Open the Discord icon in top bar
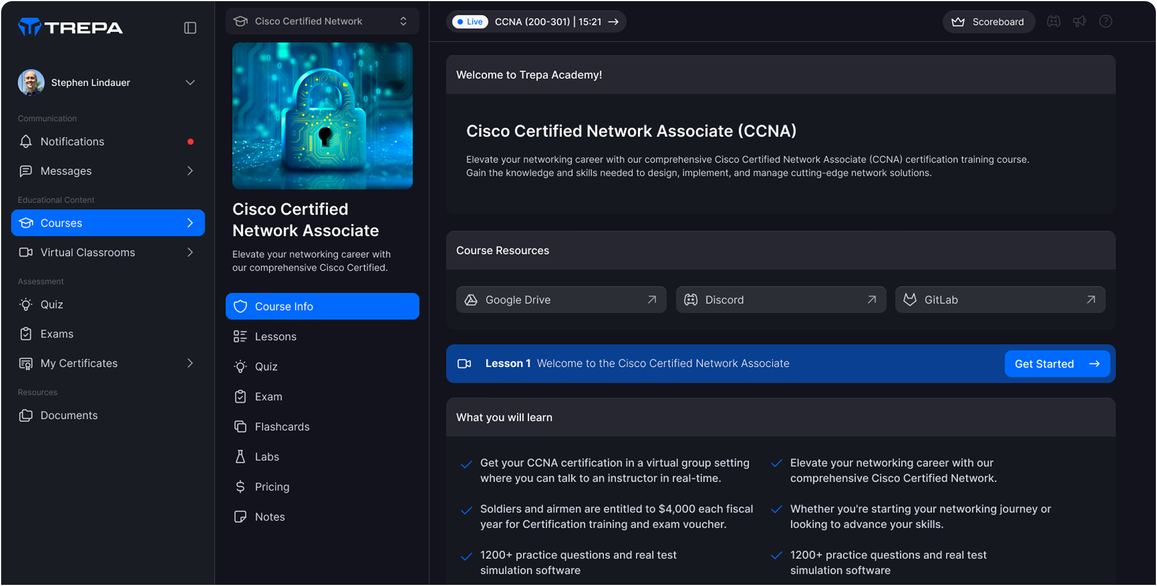1157x586 pixels. click(x=1053, y=22)
